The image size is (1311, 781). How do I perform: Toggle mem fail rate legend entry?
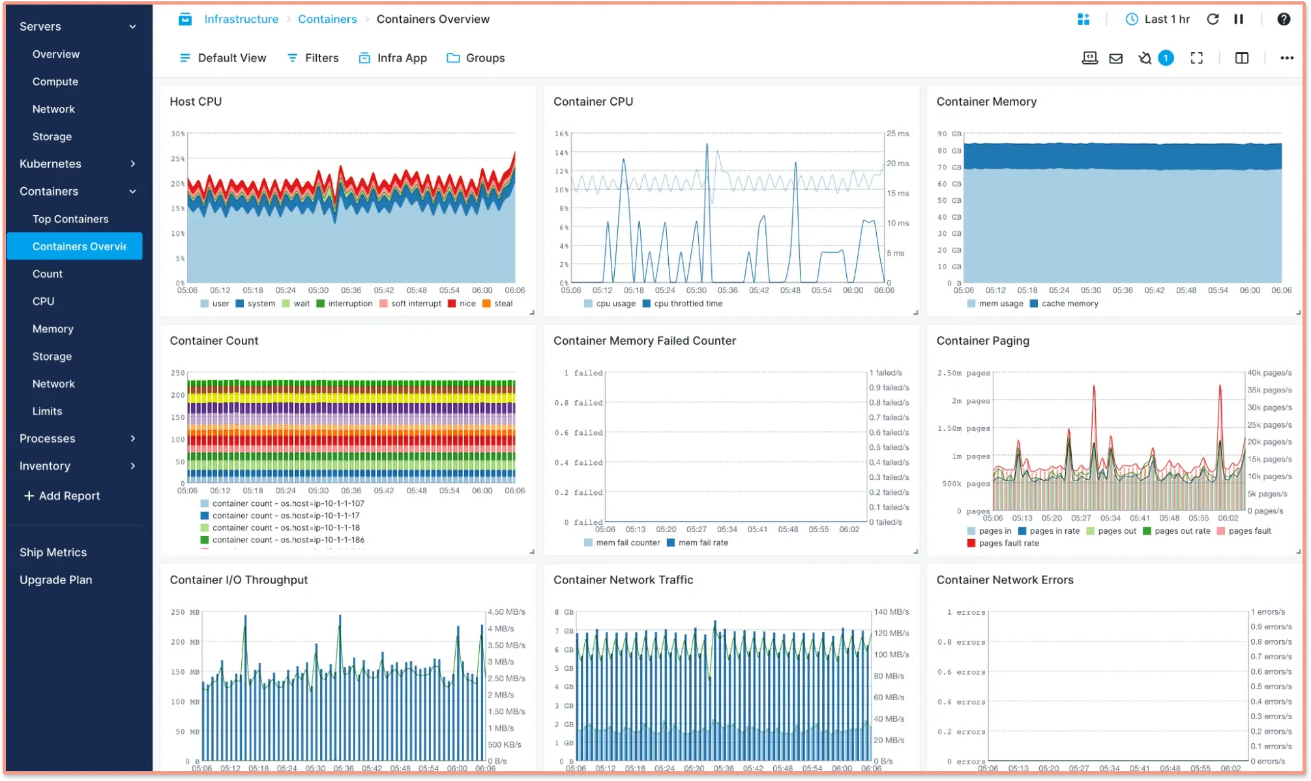[x=698, y=542]
